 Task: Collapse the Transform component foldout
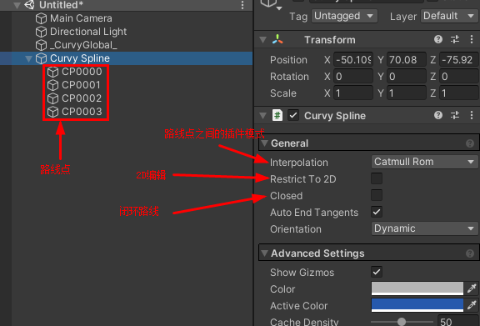[x=262, y=40]
